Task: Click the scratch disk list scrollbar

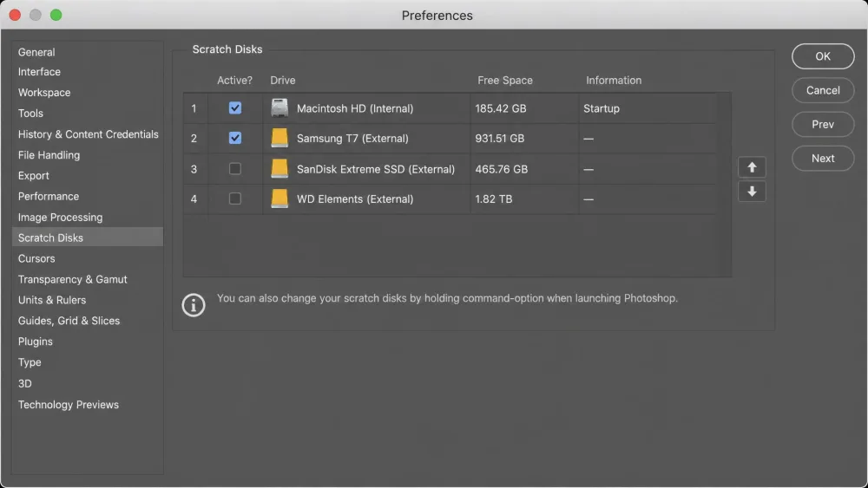Action: pos(724,185)
